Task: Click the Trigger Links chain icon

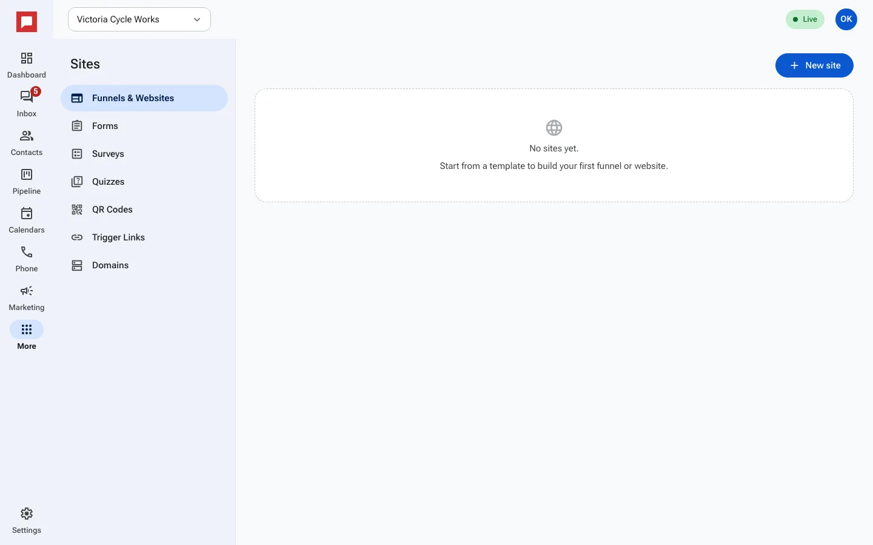Action: [77, 237]
